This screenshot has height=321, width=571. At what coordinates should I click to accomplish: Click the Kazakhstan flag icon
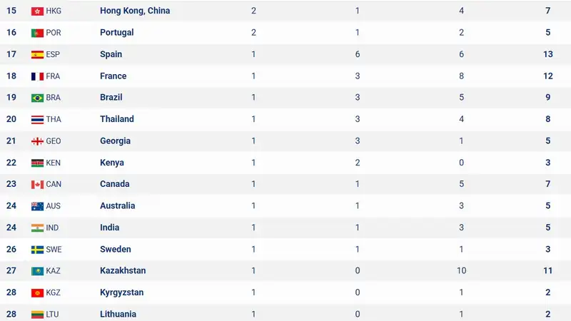point(37,271)
